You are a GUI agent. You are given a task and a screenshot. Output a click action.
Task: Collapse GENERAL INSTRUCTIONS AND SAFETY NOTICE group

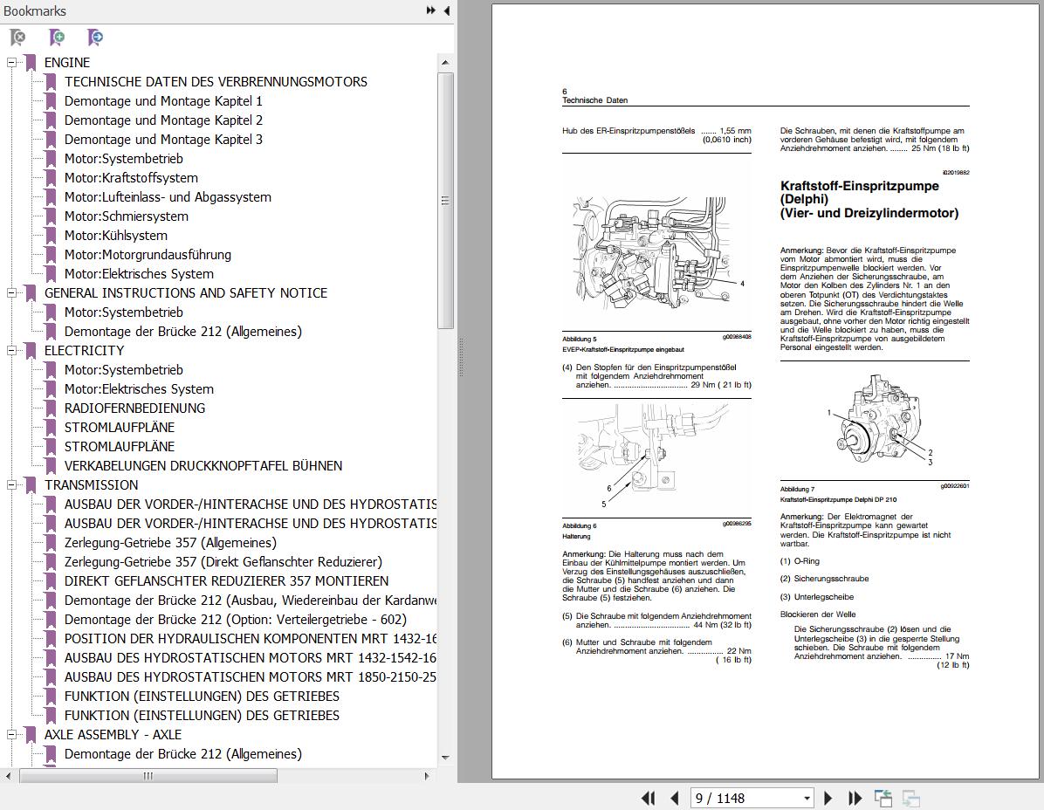click(x=11, y=293)
